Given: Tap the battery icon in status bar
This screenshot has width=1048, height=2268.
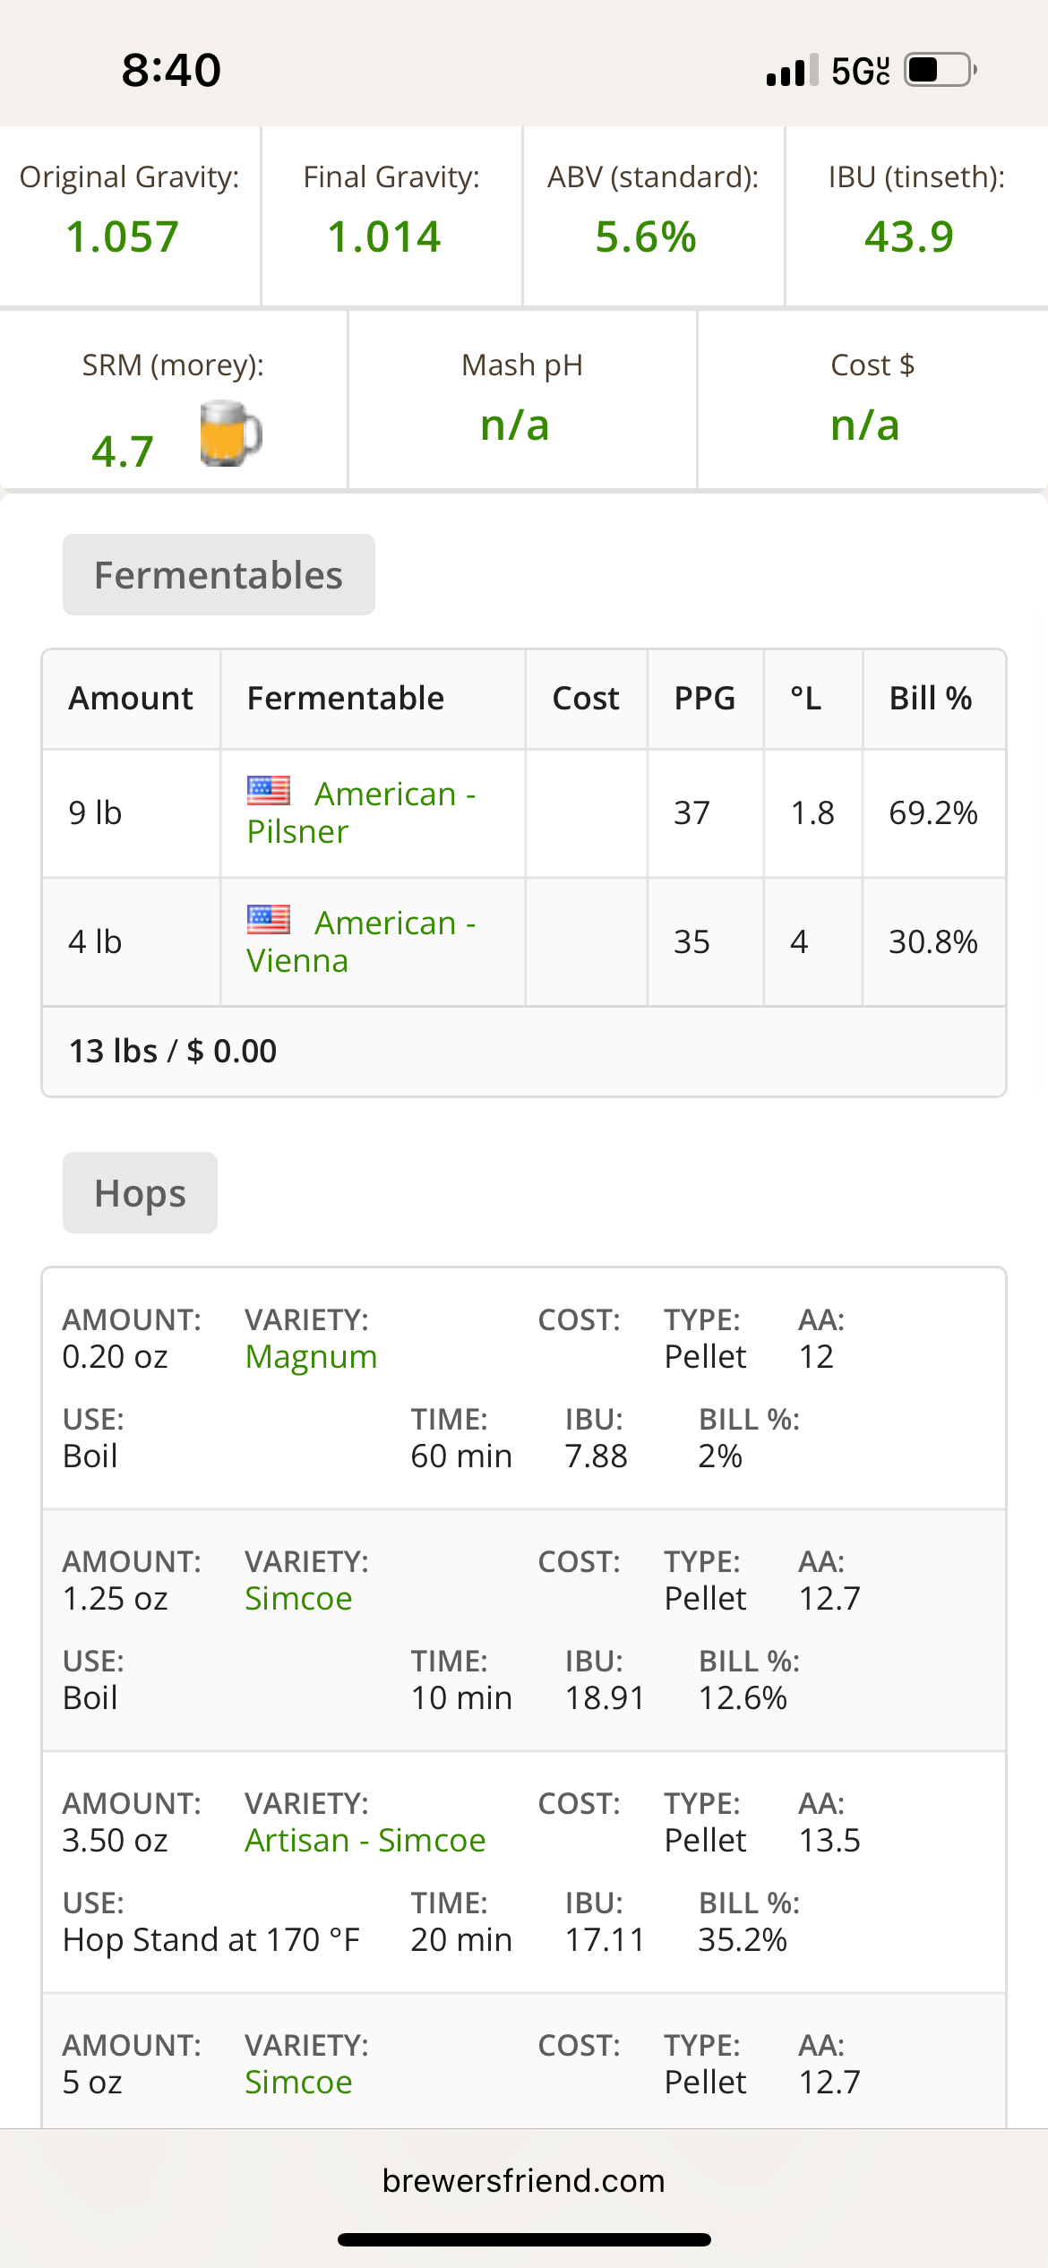Looking at the screenshot, I should point(940,70).
